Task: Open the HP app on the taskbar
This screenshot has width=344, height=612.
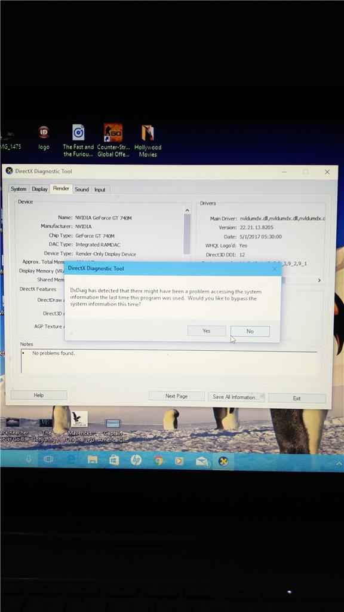Action: click(x=136, y=460)
